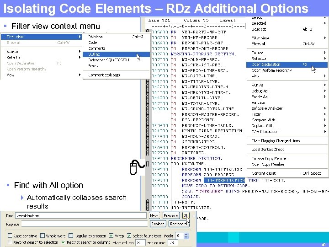Expand the Profile As submenu
Viewport: 329px width, 247px height.
click(x=287, y=97)
